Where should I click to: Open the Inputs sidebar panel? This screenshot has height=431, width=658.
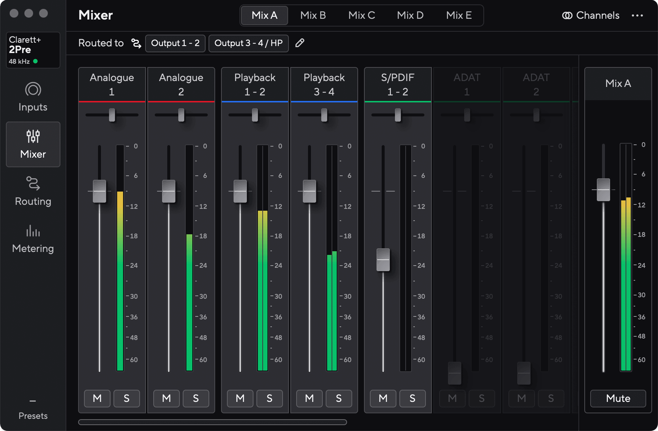pos(33,97)
